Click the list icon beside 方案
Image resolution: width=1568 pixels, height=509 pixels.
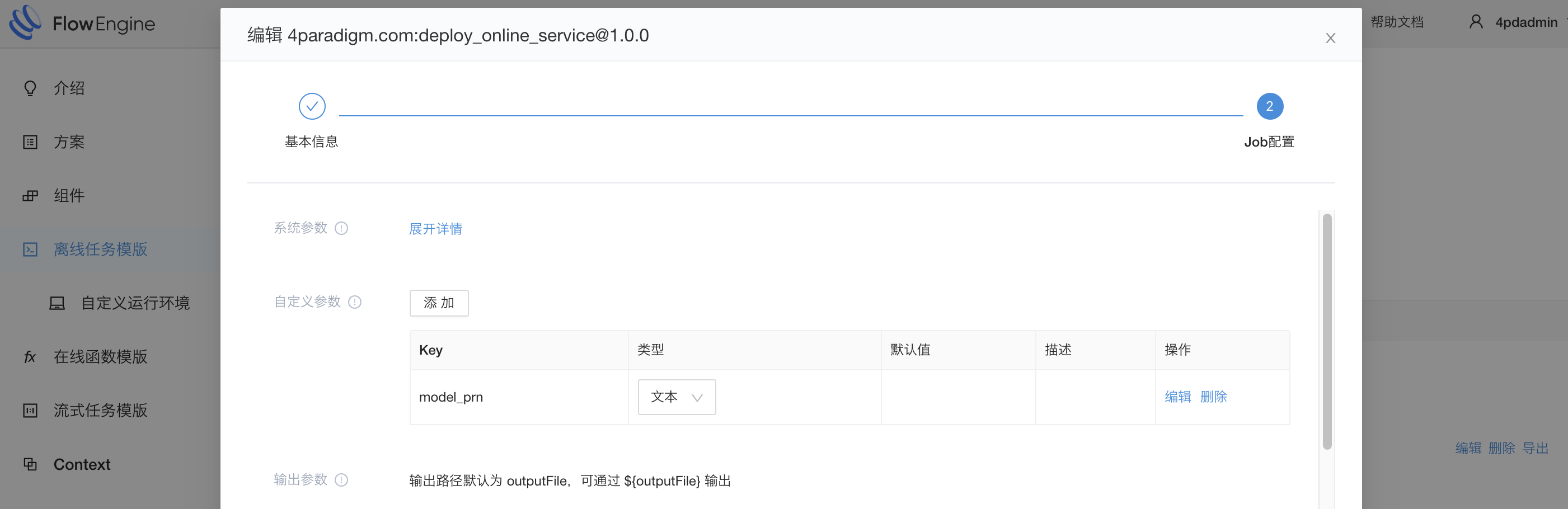coord(30,142)
